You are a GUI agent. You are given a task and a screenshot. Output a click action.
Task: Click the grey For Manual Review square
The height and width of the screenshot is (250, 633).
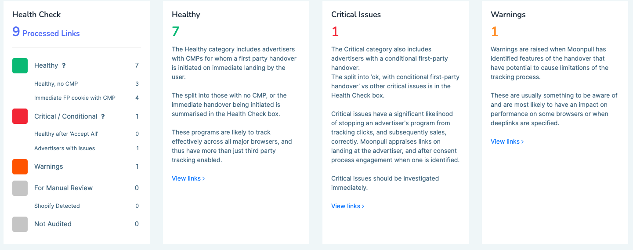[20, 188]
